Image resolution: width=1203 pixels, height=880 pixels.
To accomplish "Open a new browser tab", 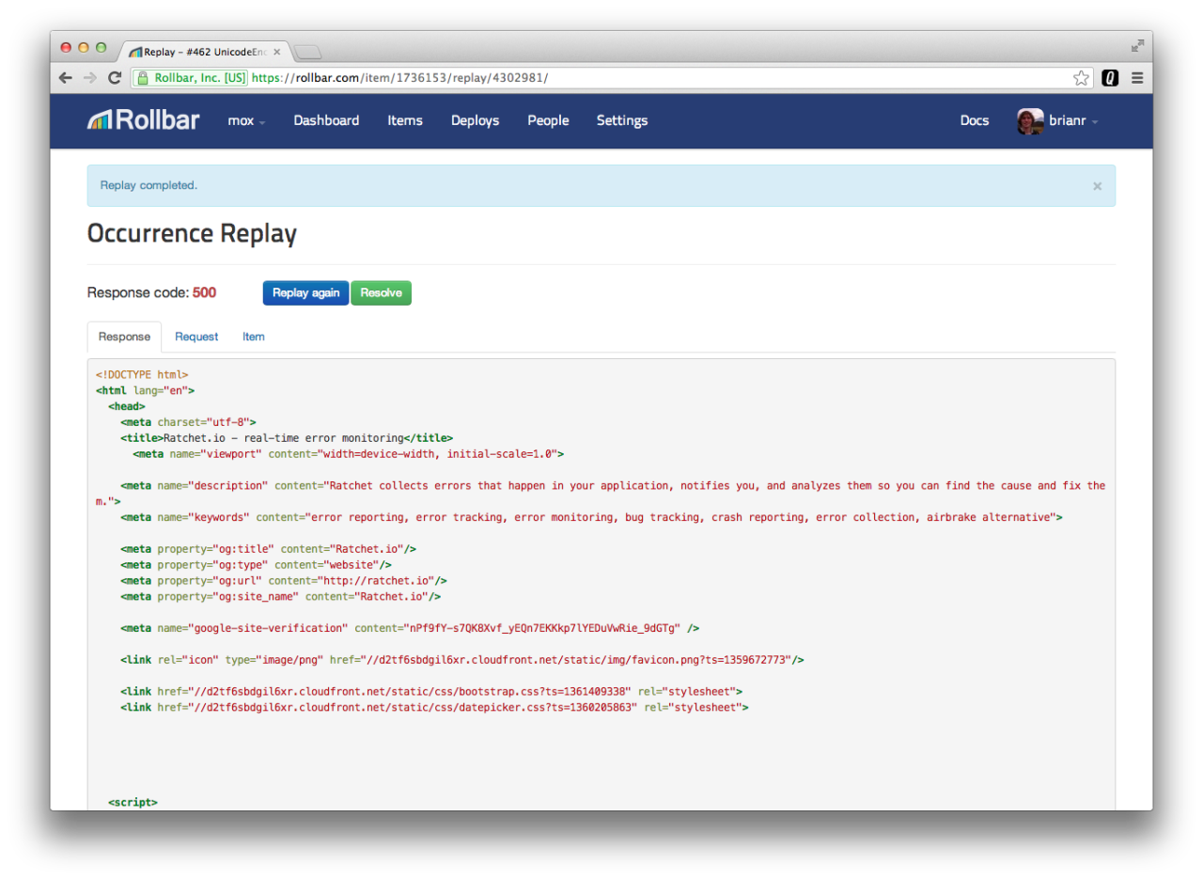I will pos(308,52).
